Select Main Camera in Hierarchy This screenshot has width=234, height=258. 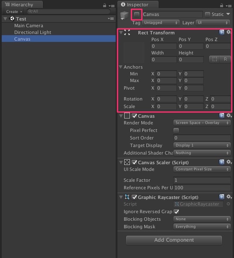coord(29,26)
